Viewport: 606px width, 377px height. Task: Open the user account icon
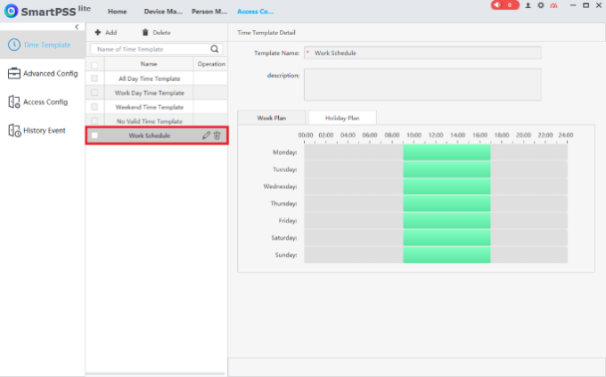528,5
